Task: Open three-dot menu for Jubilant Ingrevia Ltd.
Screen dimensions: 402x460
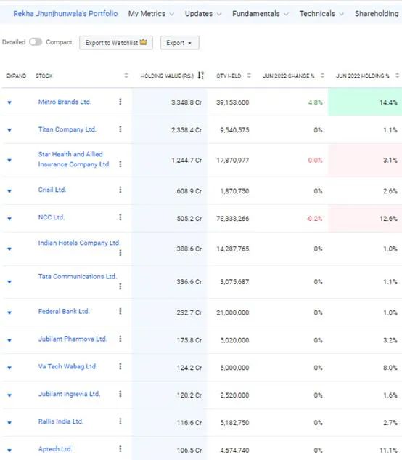Action: click(x=120, y=394)
